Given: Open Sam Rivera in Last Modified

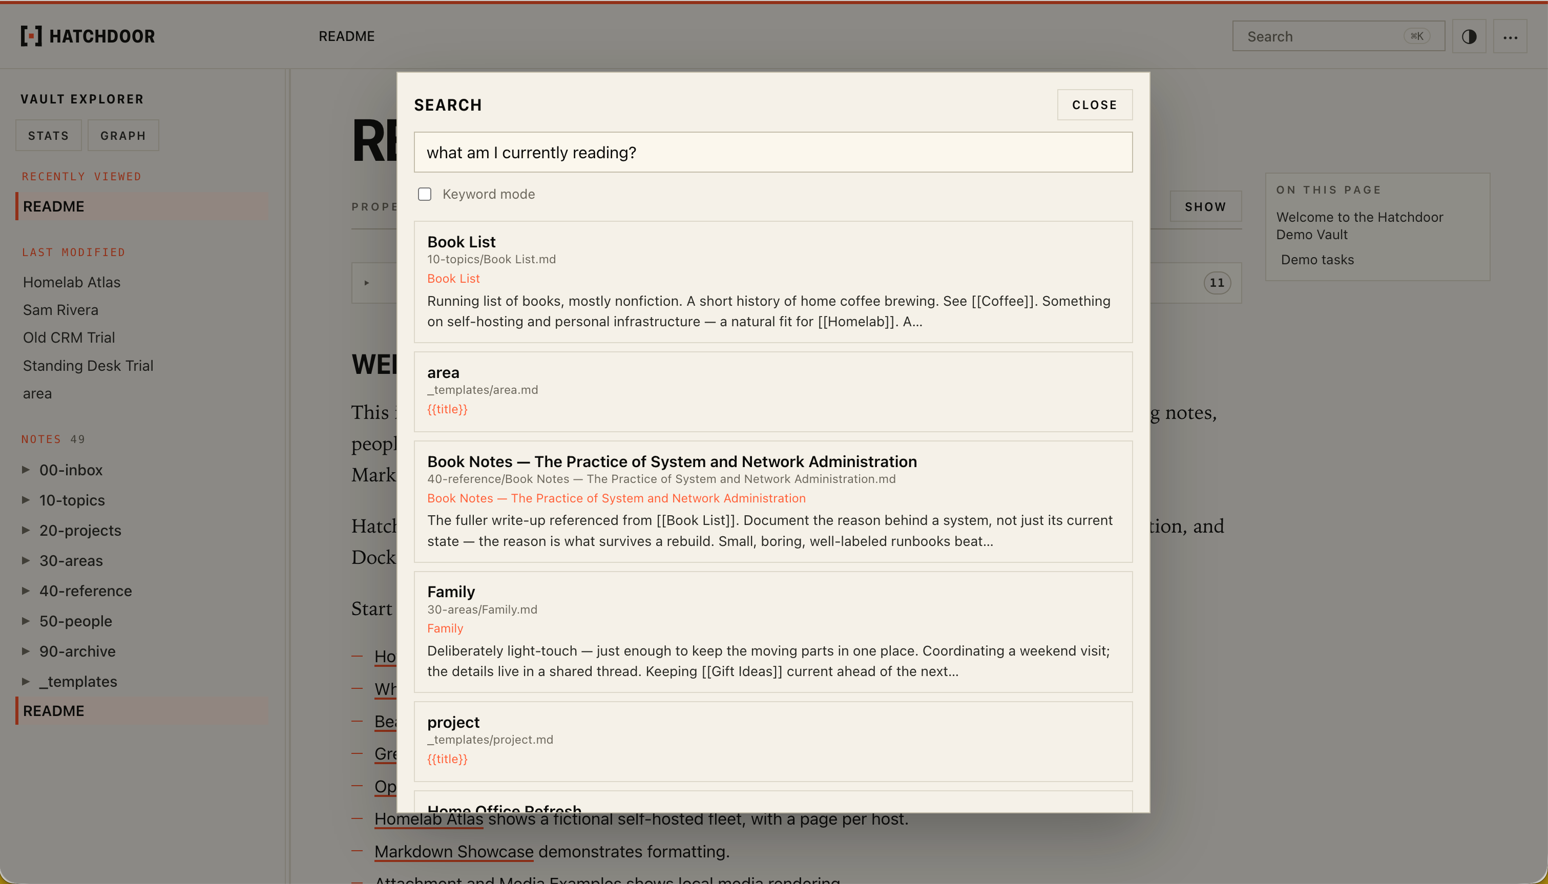Looking at the screenshot, I should point(61,310).
